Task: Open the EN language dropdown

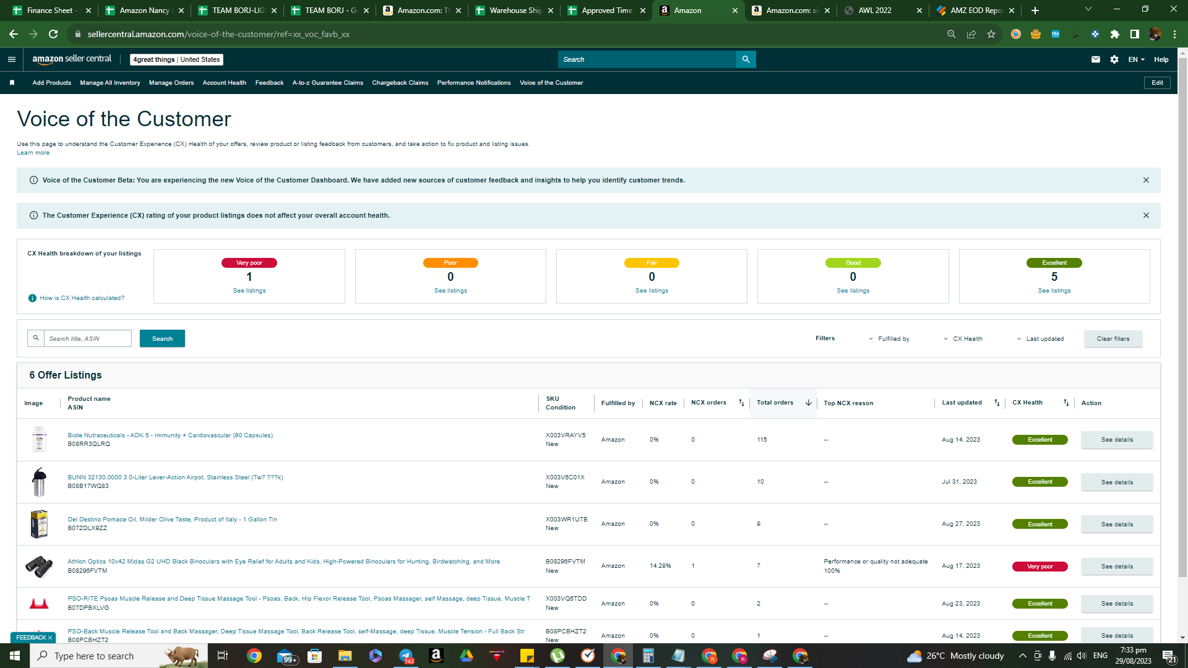Action: click(1136, 59)
